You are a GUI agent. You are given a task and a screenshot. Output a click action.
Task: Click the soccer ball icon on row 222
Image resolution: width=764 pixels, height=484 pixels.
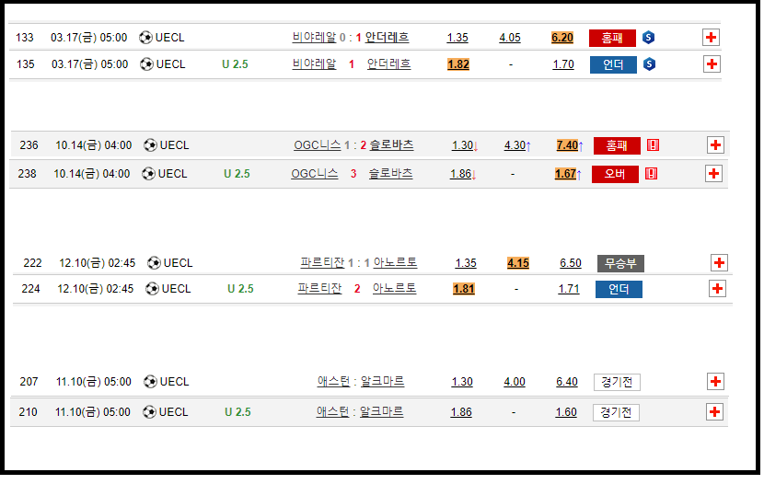click(x=154, y=263)
